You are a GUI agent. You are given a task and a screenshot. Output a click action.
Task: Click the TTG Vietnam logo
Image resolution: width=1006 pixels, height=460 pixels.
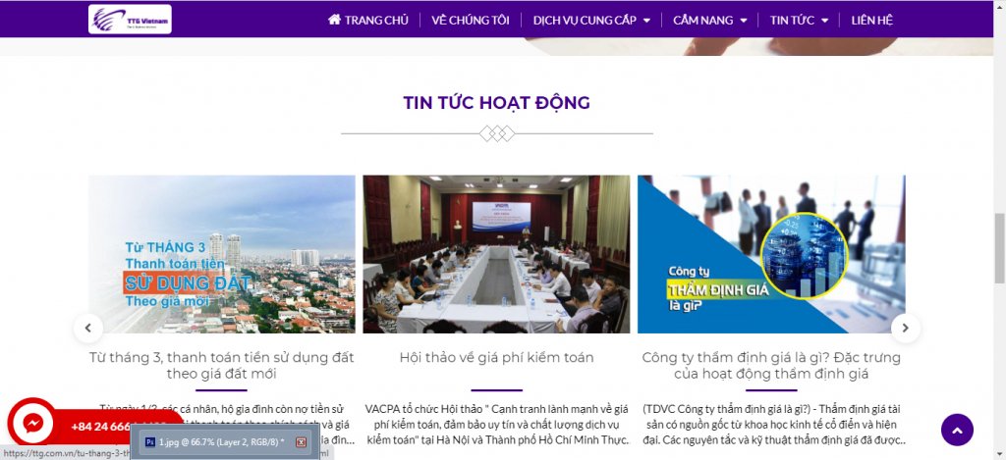[x=131, y=20]
